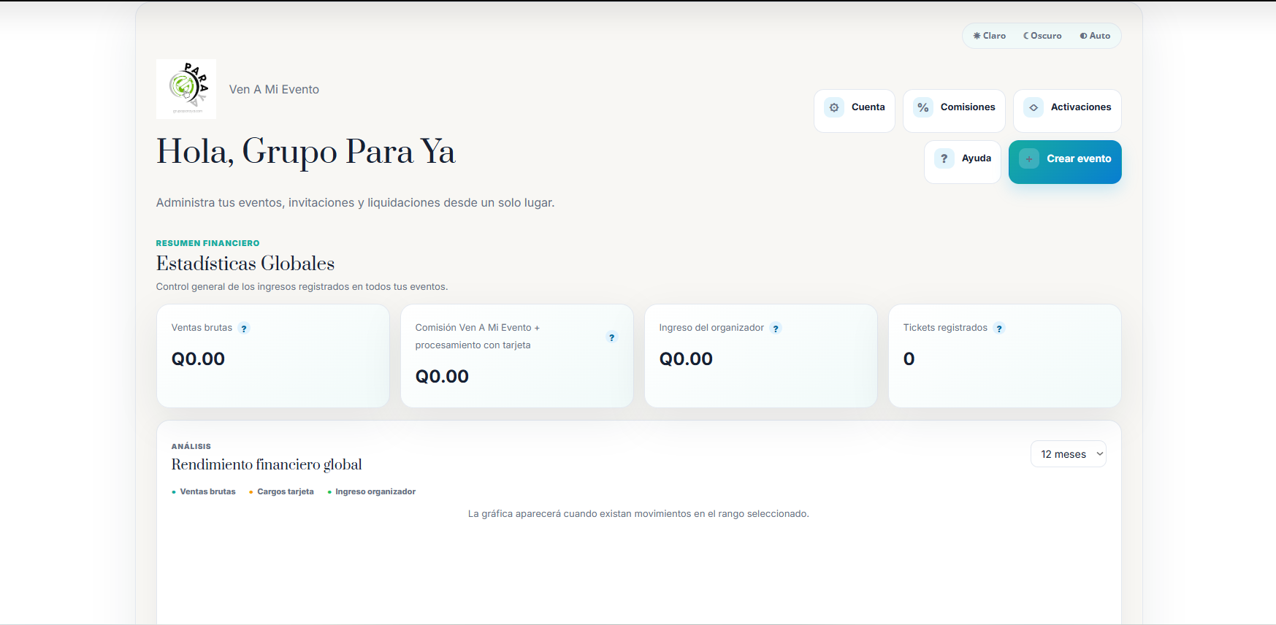Viewport: 1276px width, 625px height.
Task: Click the Estadísticas Globales heading
Action: [x=245, y=264]
